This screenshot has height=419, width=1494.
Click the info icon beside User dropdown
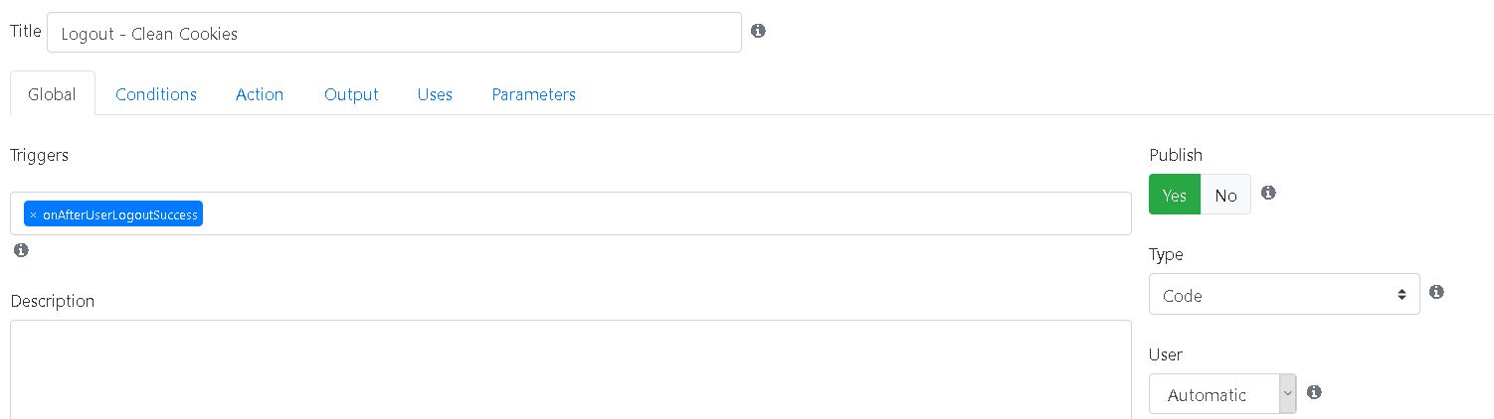tap(1314, 392)
